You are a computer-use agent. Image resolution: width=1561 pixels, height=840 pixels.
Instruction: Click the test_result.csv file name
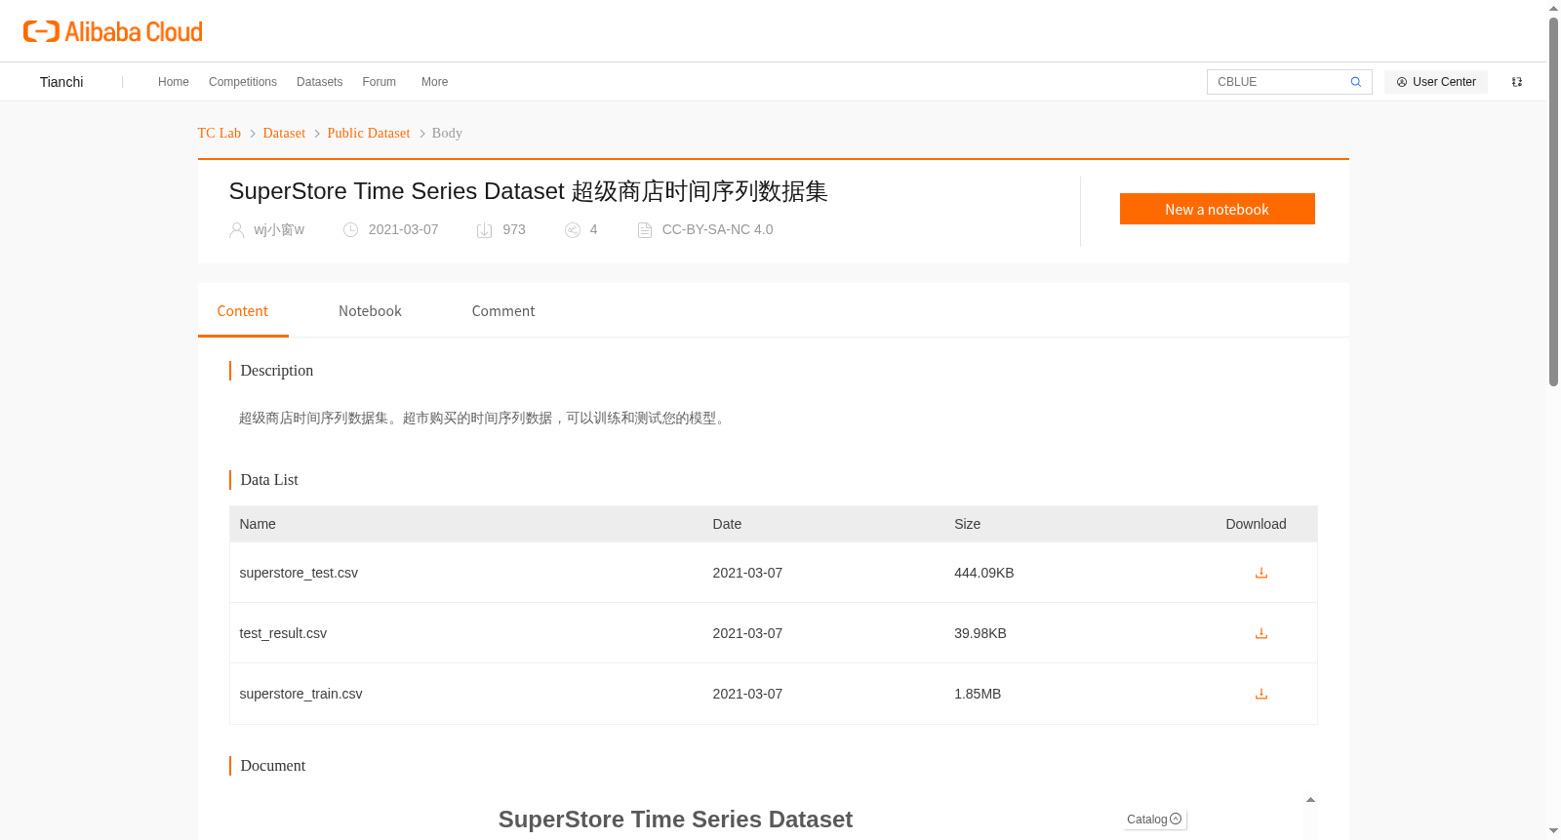click(283, 633)
